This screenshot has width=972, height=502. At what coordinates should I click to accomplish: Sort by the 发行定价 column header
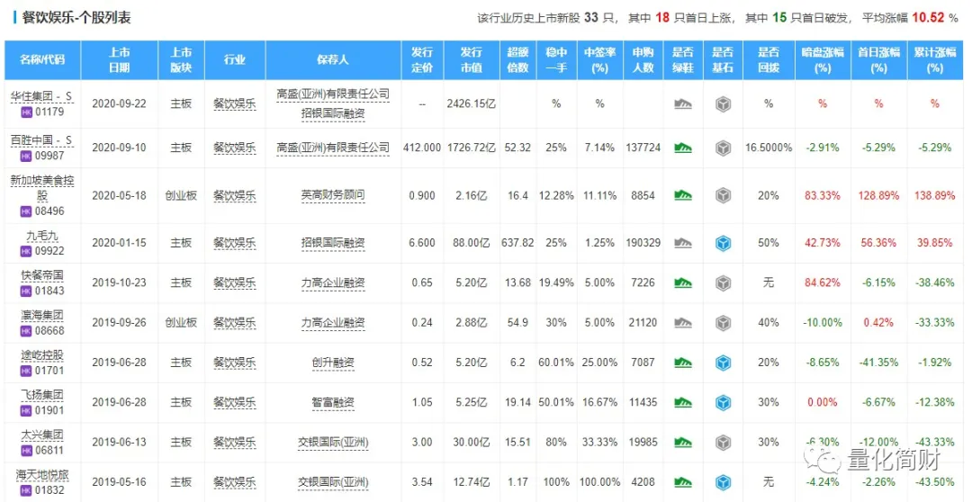click(x=422, y=60)
